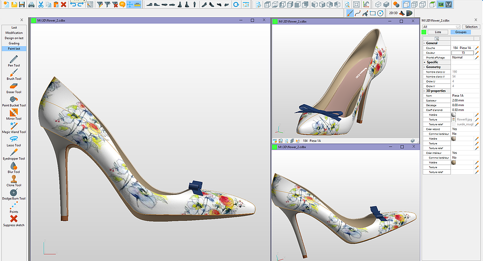483x261 pixels.
Task: Select the Pen Tool
Action: point(14,59)
